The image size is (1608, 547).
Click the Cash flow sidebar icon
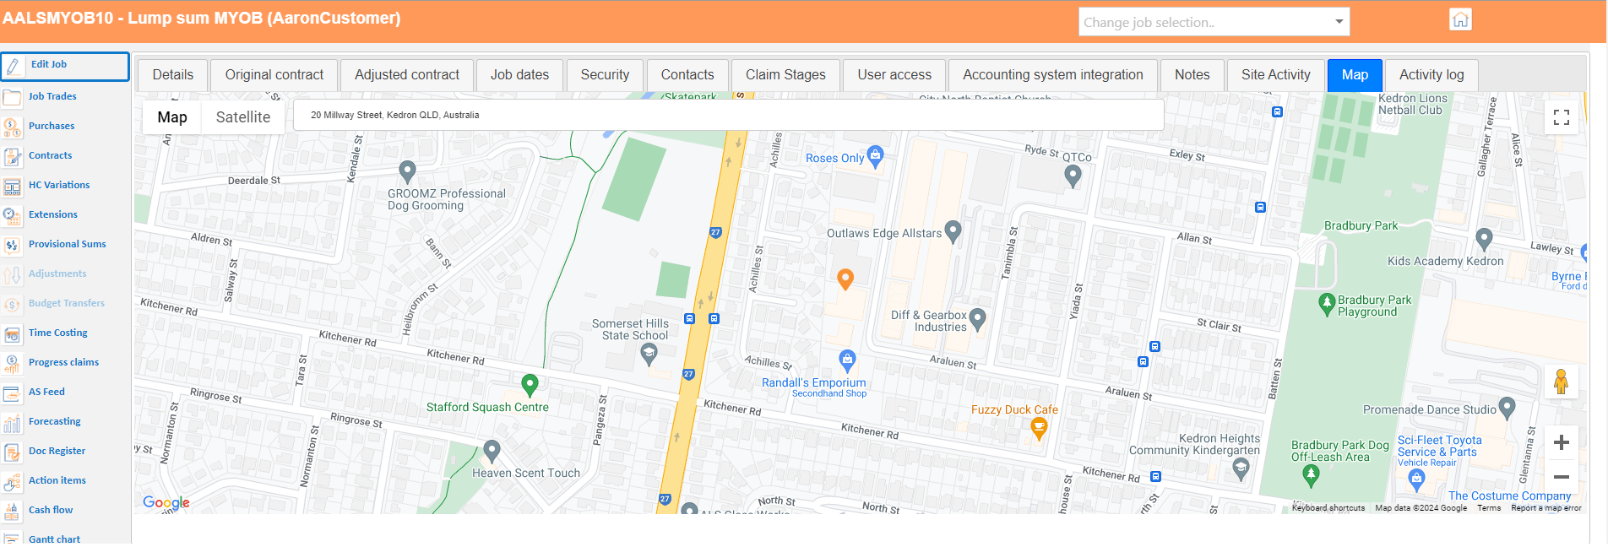click(x=12, y=511)
